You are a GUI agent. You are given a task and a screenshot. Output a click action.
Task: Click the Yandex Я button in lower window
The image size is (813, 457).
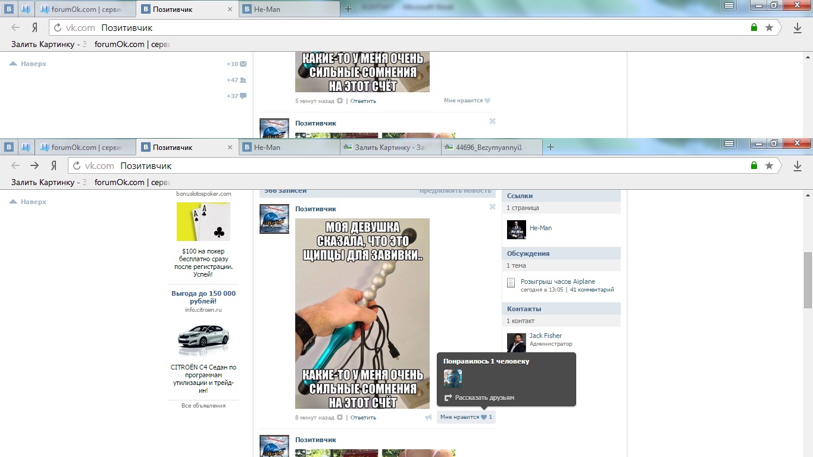54,166
